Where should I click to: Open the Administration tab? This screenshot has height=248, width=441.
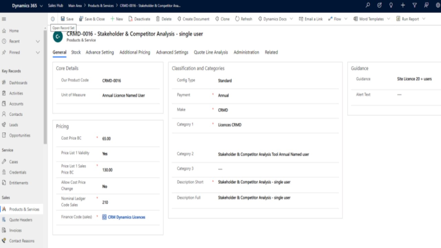(246, 52)
